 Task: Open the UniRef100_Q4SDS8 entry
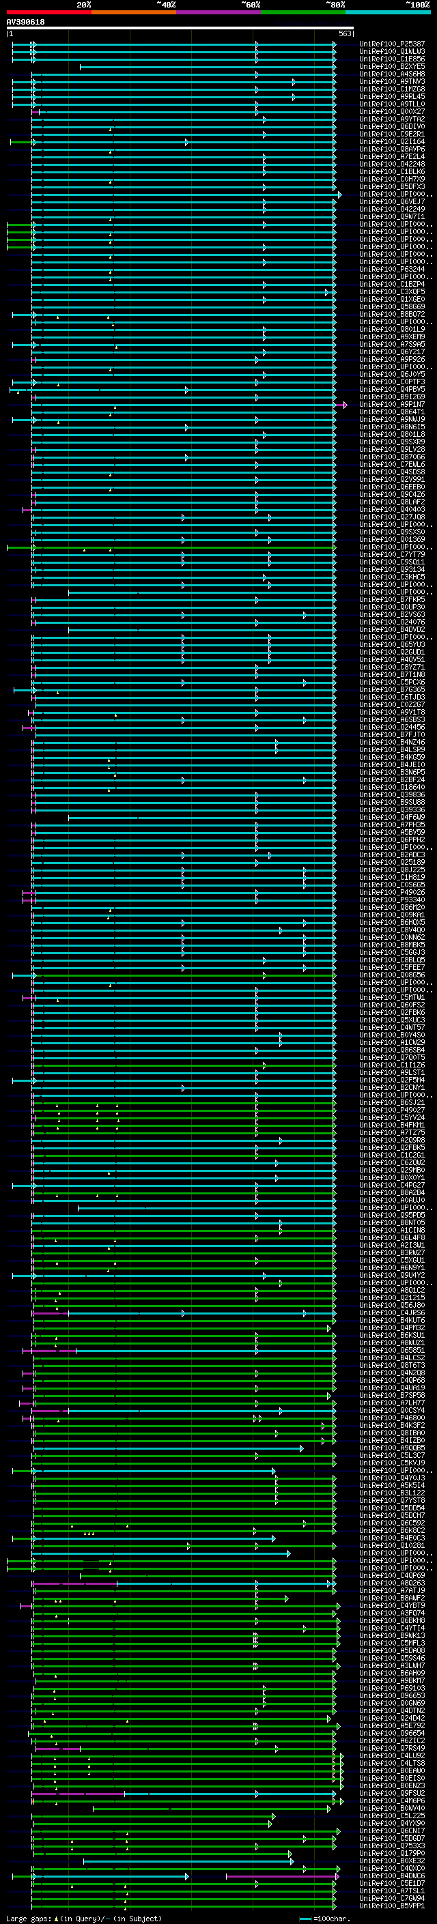392,472
